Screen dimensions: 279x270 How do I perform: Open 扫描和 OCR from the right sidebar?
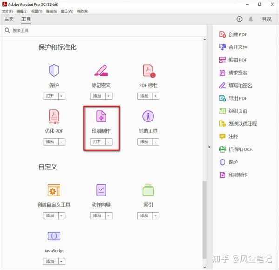pyautogui.click(x=236, y=149)
